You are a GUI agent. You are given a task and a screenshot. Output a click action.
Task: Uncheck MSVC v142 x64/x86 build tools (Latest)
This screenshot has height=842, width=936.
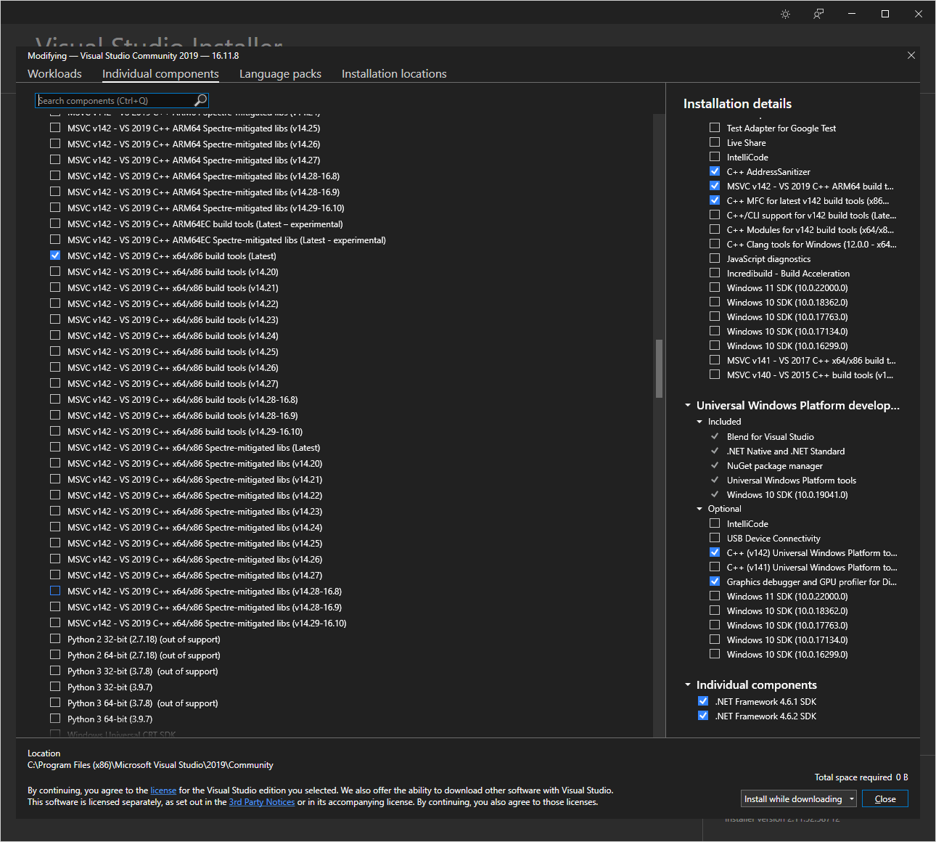[55, 256]
